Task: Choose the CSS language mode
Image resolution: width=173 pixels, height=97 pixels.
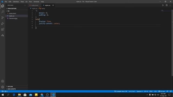Action: pyautogui.click(x=155, y=91)
